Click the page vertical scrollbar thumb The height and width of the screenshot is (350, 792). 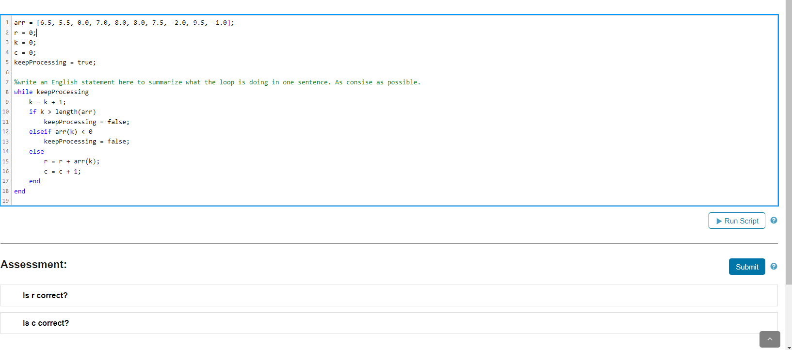789,143
